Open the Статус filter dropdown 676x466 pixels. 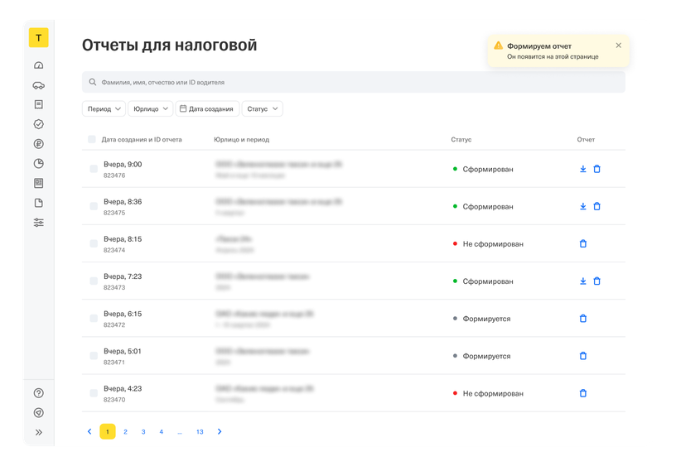tap(263, 108)
